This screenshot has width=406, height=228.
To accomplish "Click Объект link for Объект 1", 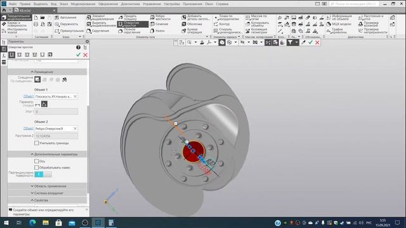I will (x=29, y=96).
